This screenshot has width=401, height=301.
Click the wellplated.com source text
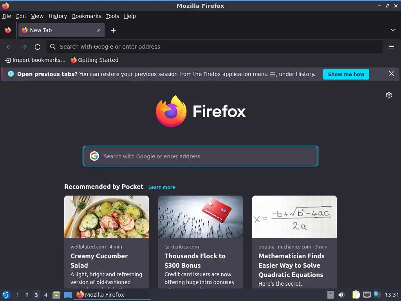point(88,247)
